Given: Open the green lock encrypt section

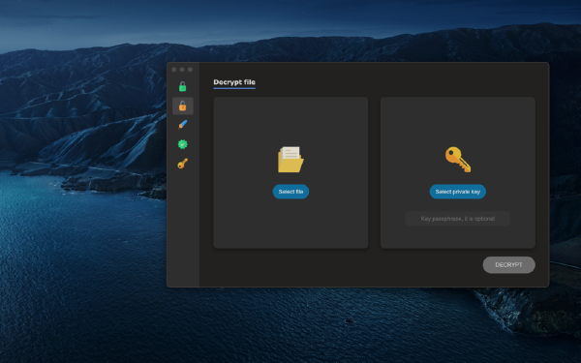Looking at the screenshot, I should [183, 87].
